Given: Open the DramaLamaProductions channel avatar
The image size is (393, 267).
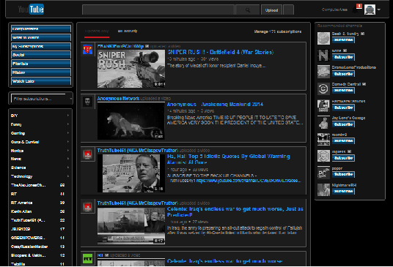Looking at the screenshot, I should tap(323, 72).
